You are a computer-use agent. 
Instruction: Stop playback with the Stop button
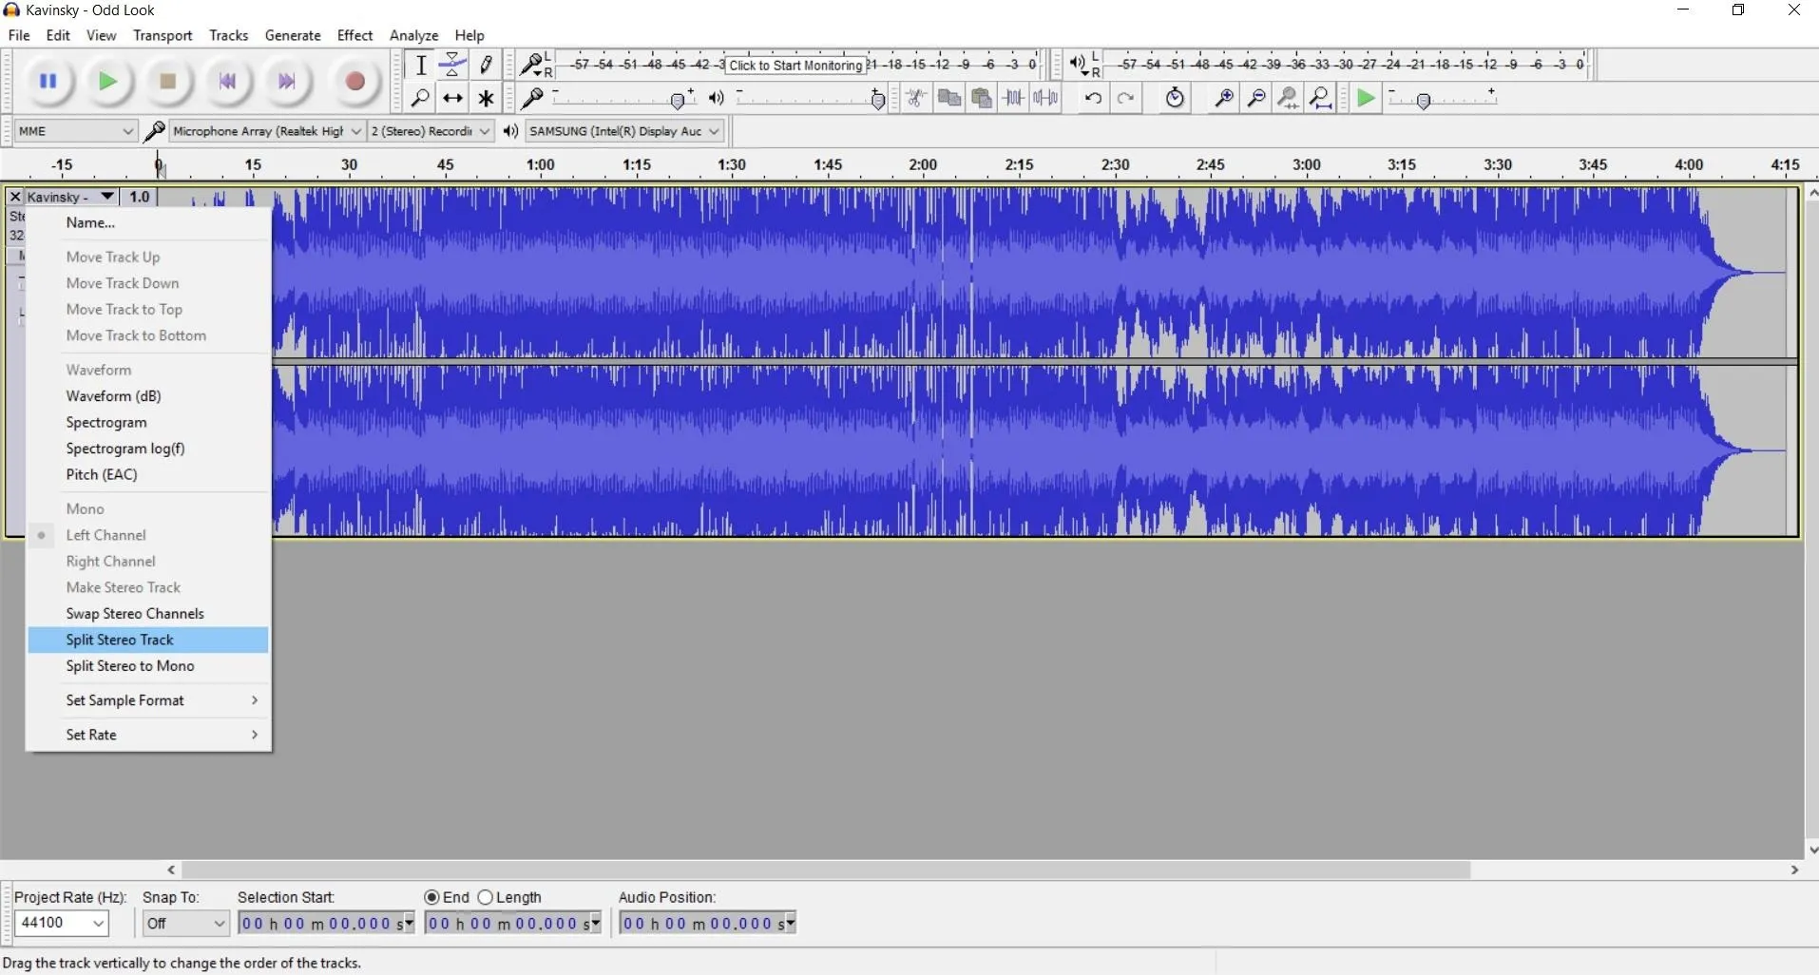click(x=168, y=82)
